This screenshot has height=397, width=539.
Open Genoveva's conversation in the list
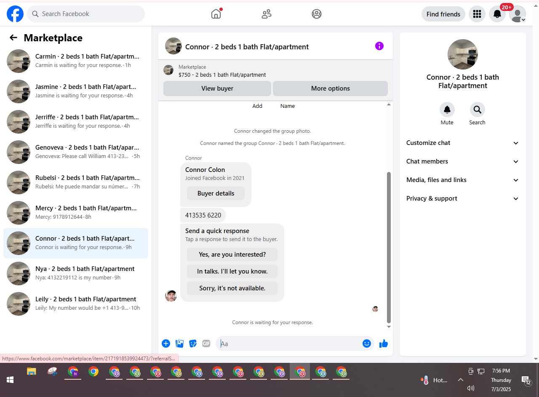[76, 152]
